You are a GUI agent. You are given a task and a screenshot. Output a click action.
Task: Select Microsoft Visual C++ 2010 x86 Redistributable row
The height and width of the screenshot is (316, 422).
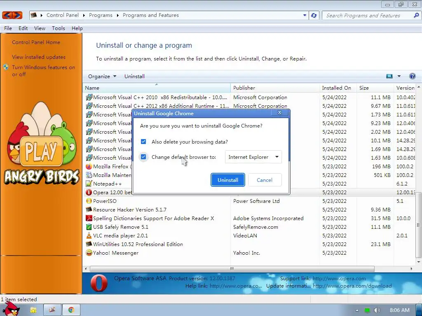point(249,97)
